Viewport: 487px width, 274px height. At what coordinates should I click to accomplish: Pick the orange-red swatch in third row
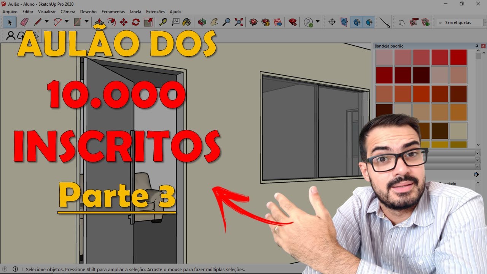tap(421, 94)
